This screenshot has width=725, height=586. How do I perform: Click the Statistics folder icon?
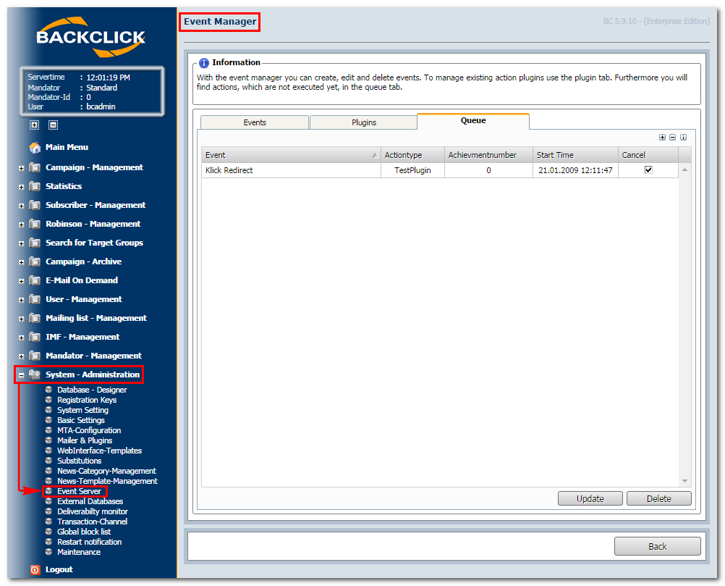pyautogui.click(x=35, y=186)
